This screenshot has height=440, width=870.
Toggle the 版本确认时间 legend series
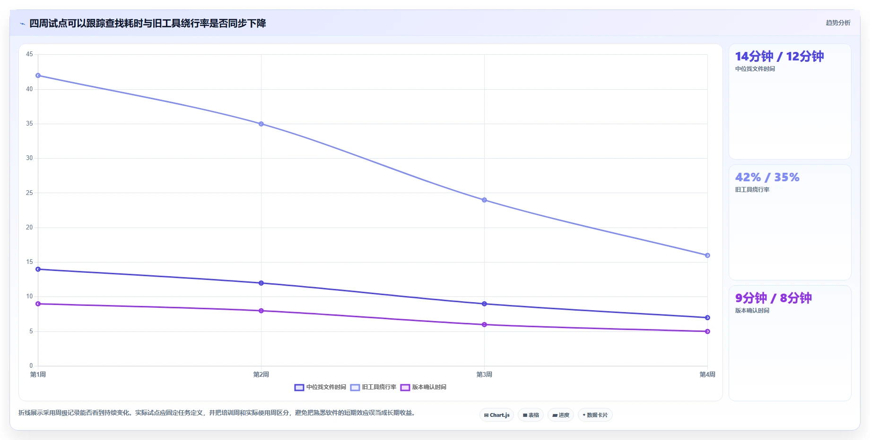(x=423, y=387)
